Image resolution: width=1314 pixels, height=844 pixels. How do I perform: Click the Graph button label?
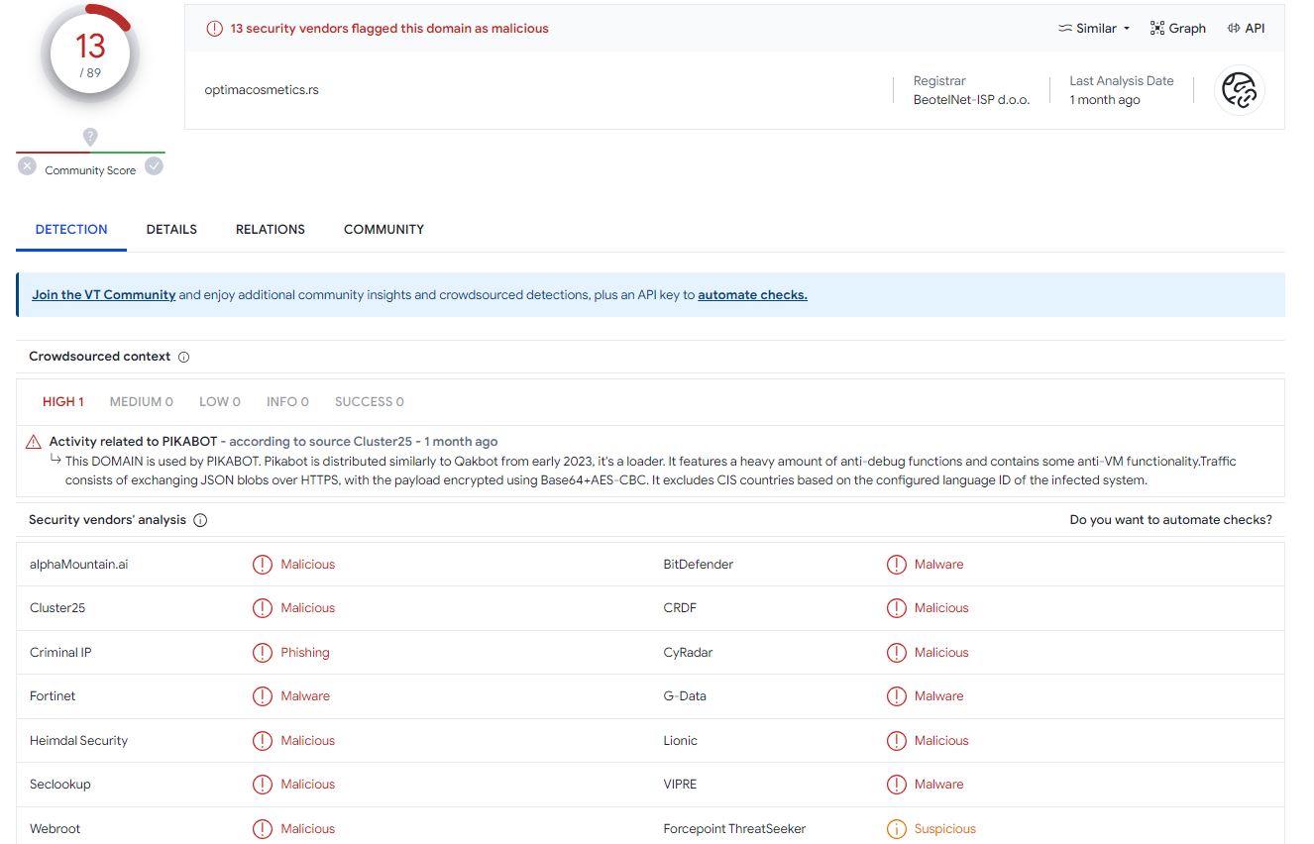tap(1187, 29)
